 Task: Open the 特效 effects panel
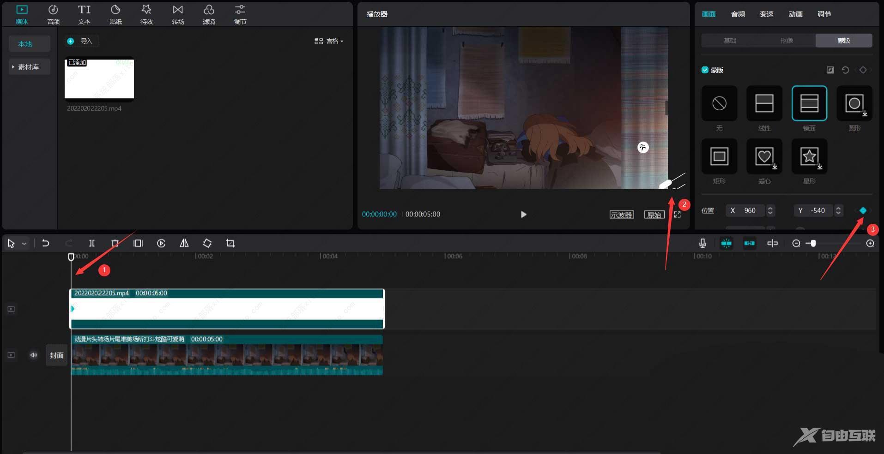[x=146, y=14]
